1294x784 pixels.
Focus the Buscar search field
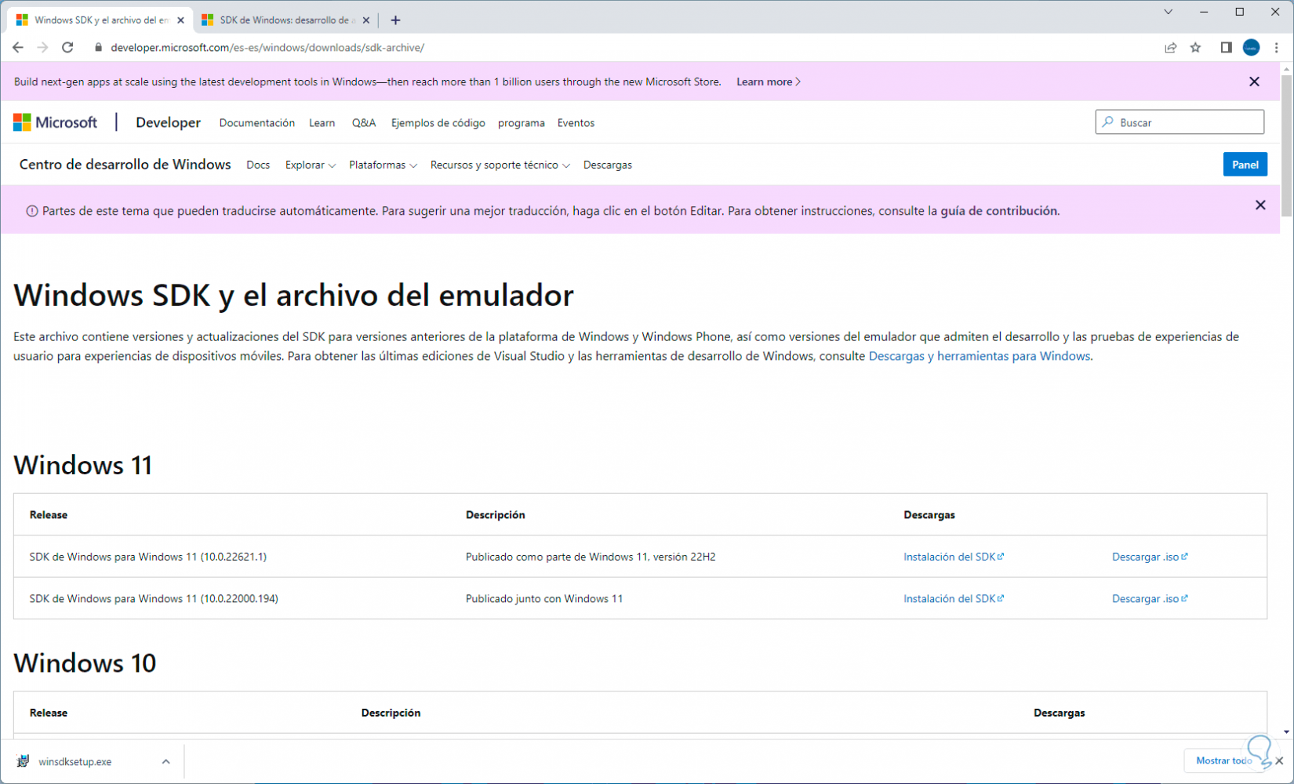pos(1180,122)
